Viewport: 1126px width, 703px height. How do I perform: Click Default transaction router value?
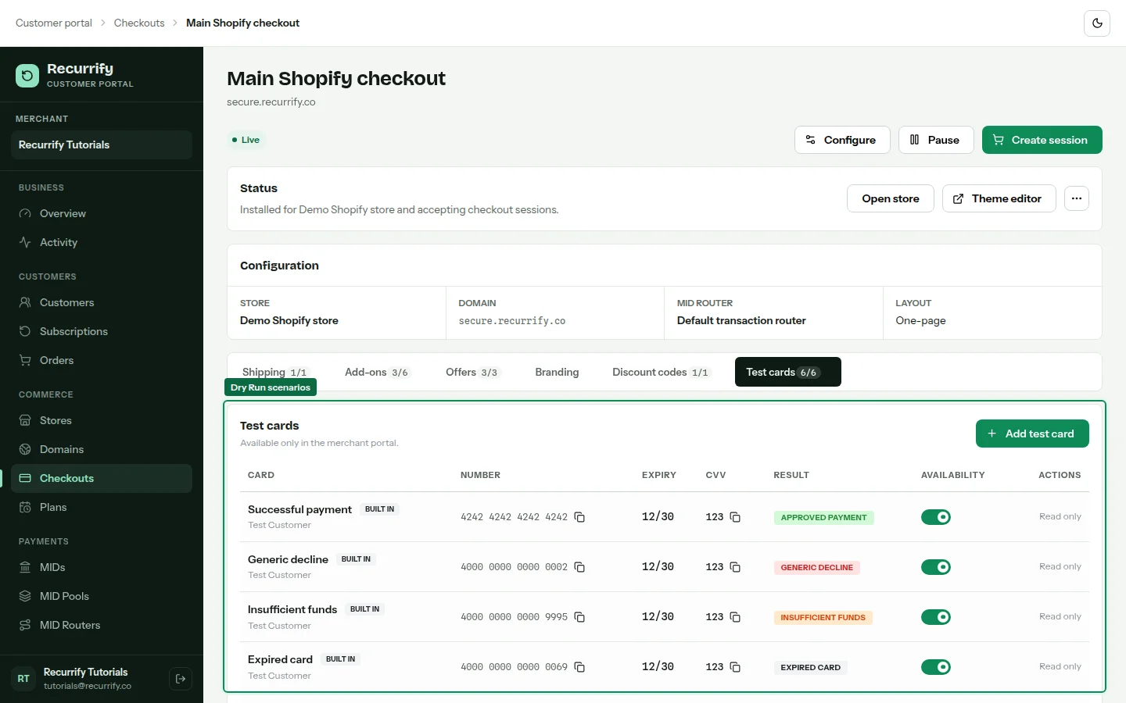click(741, 320)
